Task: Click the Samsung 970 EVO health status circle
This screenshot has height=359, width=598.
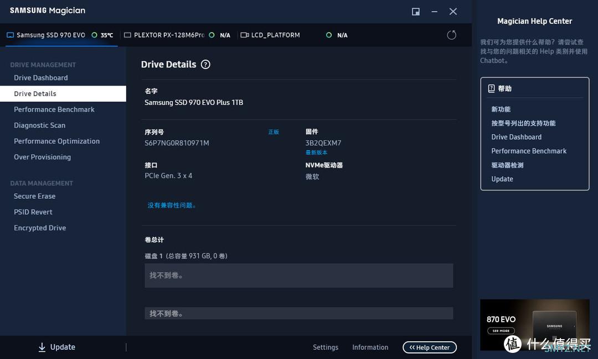Action: [x=95, y=35]
